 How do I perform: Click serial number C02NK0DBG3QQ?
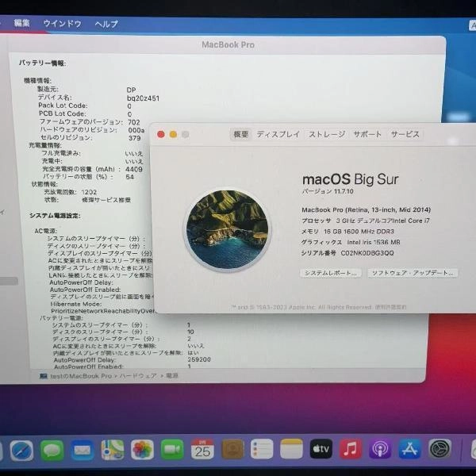click(367, 253)
